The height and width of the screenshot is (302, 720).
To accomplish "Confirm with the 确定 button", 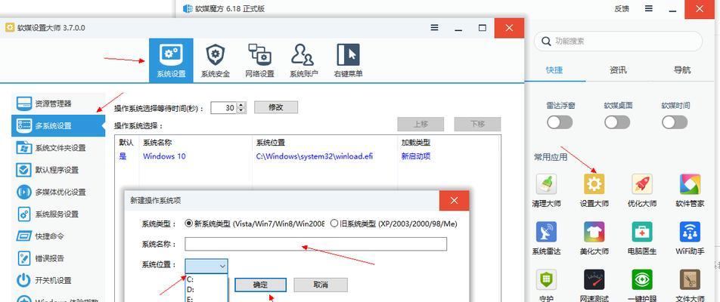I will (260, 285).
